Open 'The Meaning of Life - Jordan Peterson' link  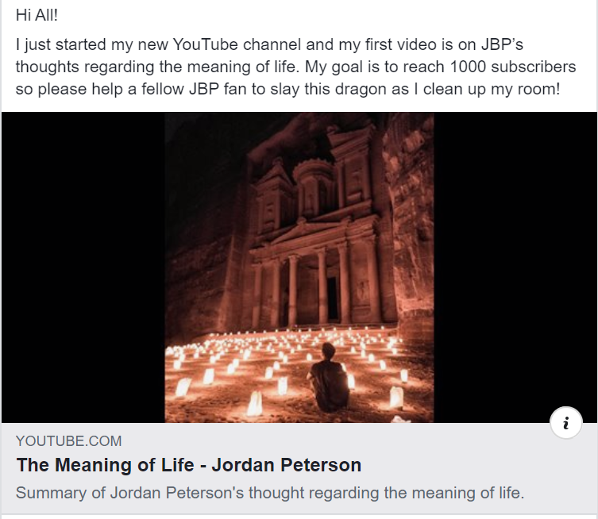coord(189,465)
